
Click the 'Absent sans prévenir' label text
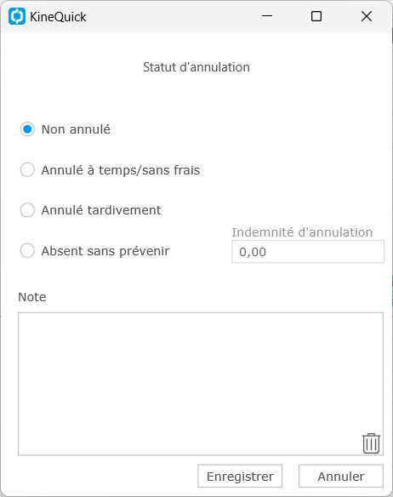(105, 251)
